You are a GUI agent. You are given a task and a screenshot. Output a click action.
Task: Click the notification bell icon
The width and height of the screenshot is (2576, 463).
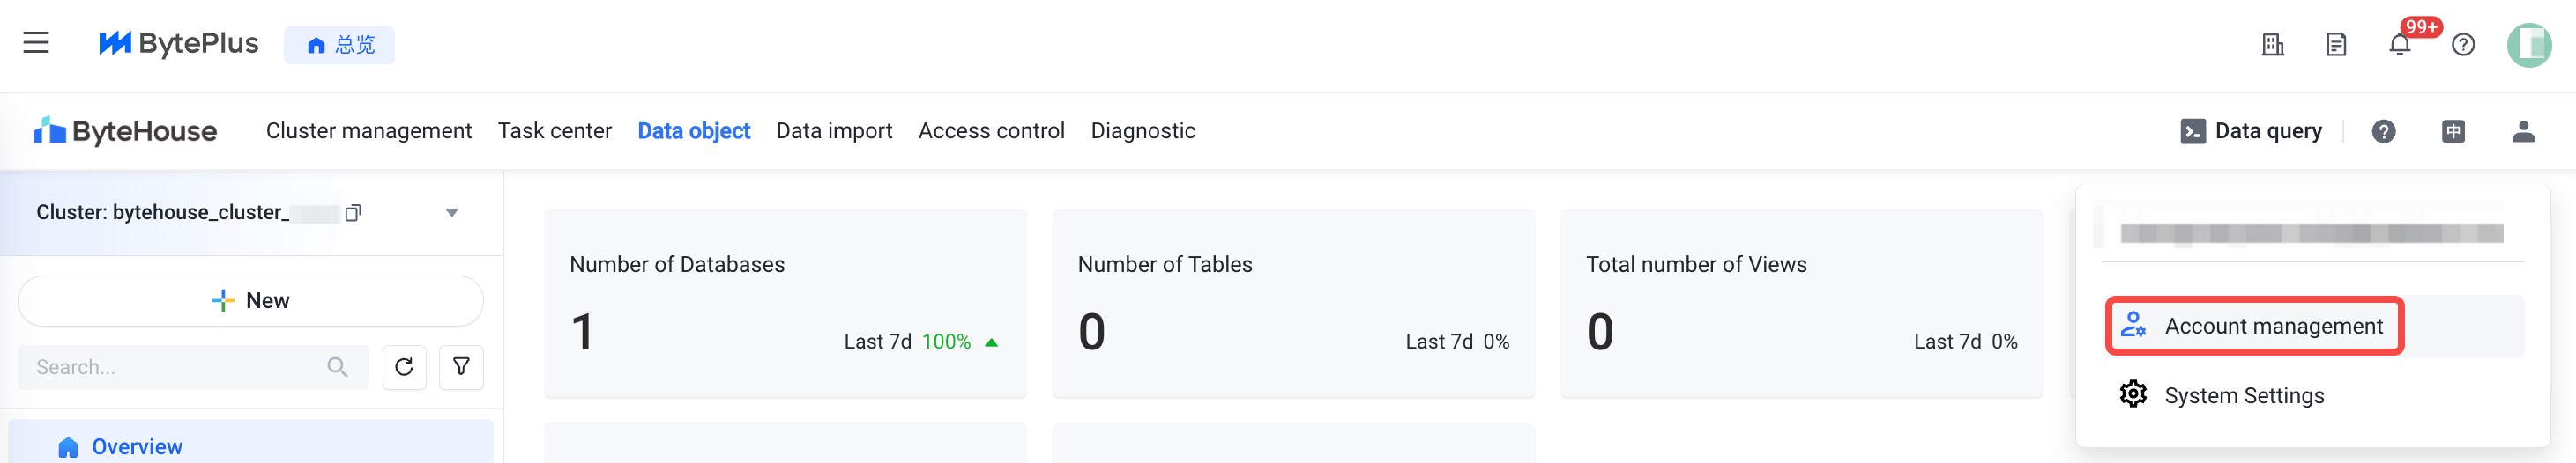pos(2399,45)
